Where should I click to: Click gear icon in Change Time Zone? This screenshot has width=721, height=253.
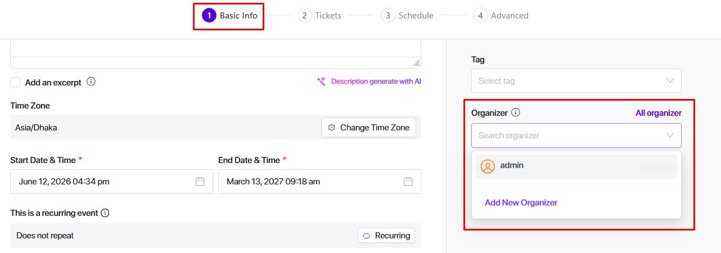tap(331, 128)
